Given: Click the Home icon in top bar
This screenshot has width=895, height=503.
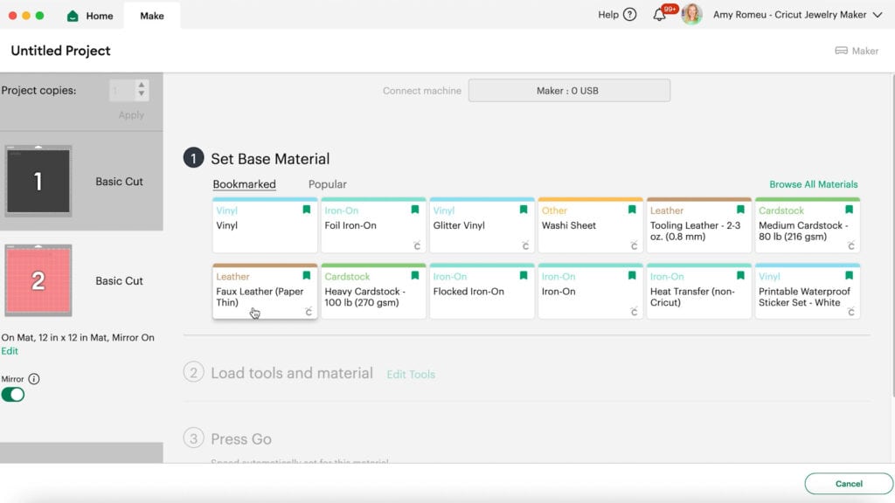Looking at the screenshot, I should 73,16.
